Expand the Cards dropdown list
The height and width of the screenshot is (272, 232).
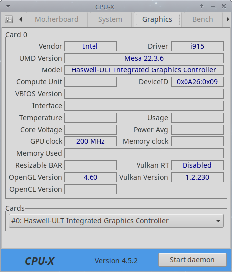pos(116,221)
